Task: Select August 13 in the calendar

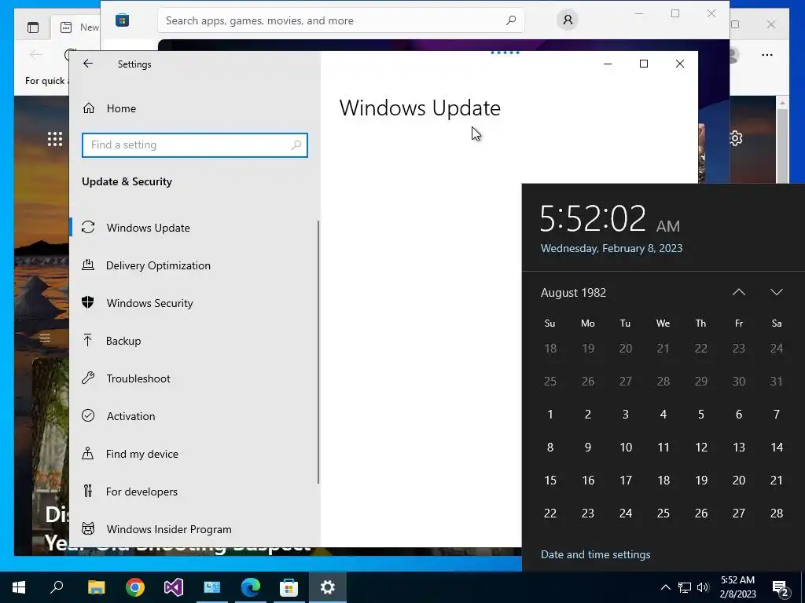Action: [739, 447]
